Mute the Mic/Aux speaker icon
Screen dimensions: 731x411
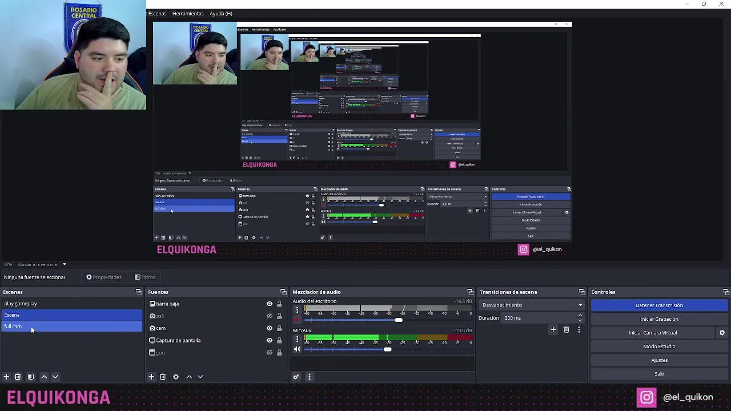(x=297, y=349)
